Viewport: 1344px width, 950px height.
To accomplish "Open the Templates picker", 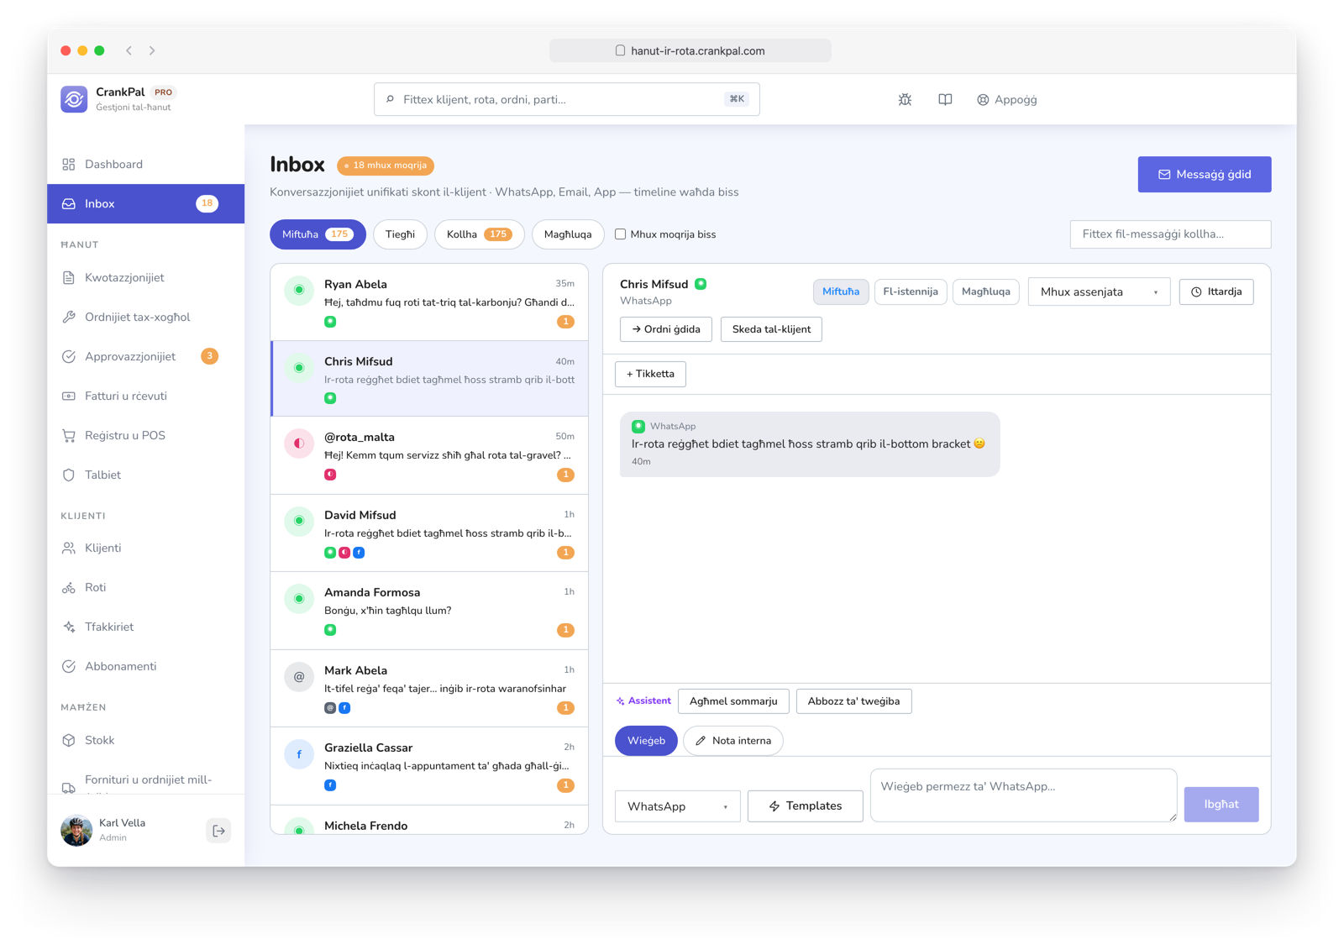I will click(x=805, y=806).
